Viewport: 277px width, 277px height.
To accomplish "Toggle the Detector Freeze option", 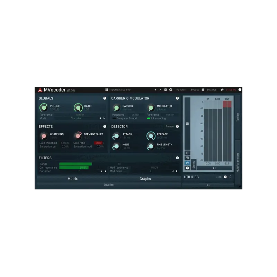I will [170, 126].
